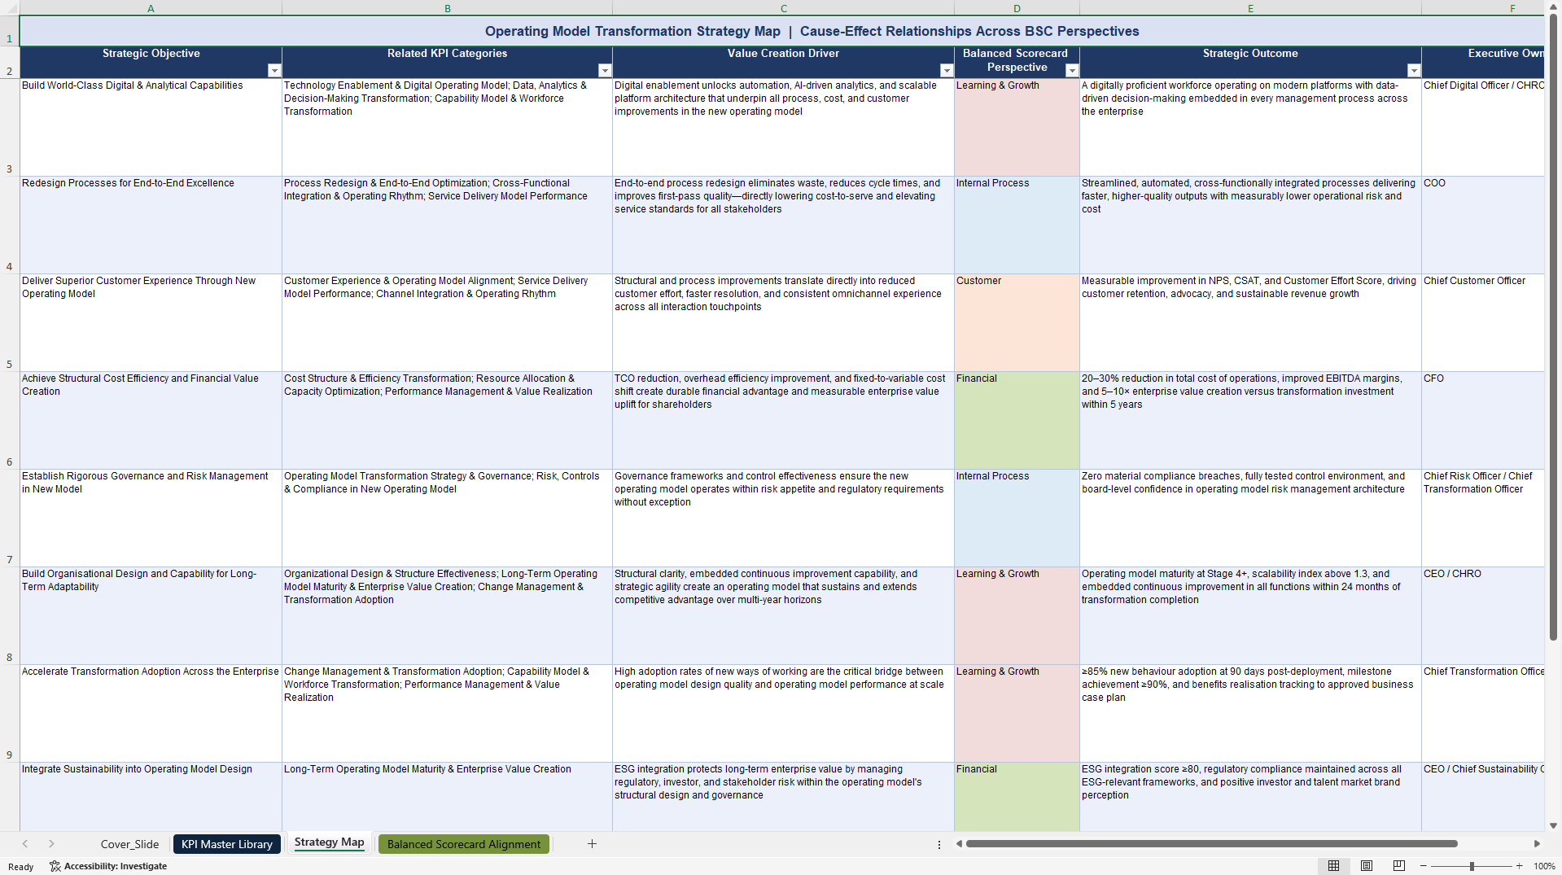Select column C header
Viewport: 1562px width, 875px height.
[x=783, y=8]
